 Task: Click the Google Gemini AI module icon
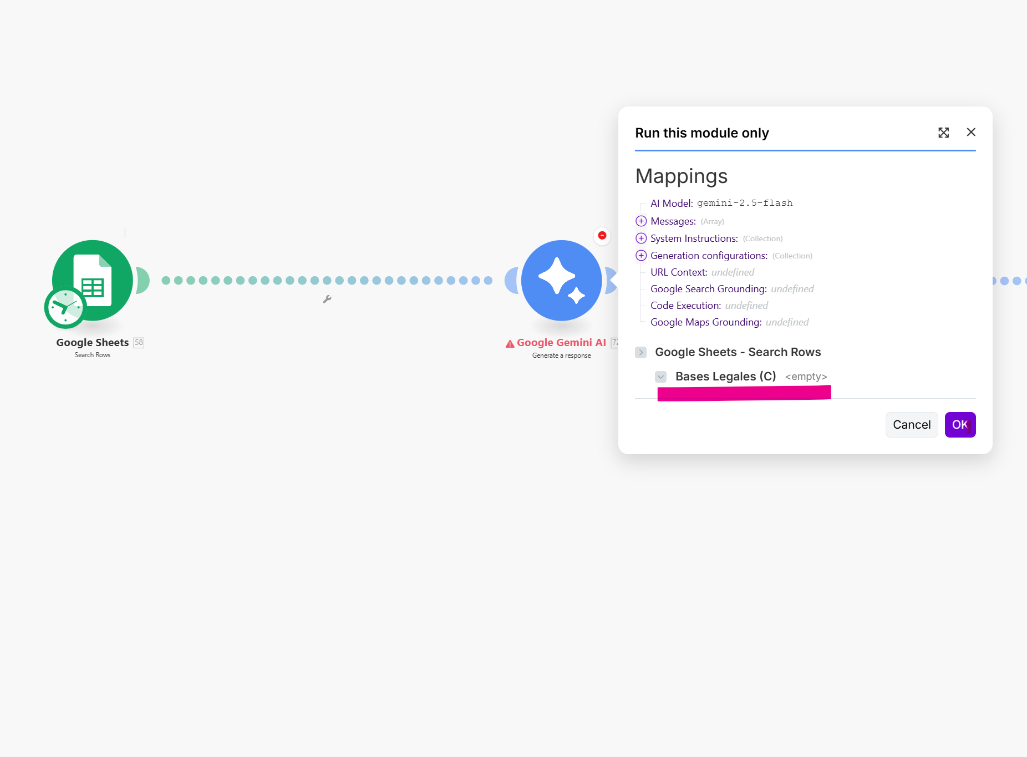(x=561, y=280)
